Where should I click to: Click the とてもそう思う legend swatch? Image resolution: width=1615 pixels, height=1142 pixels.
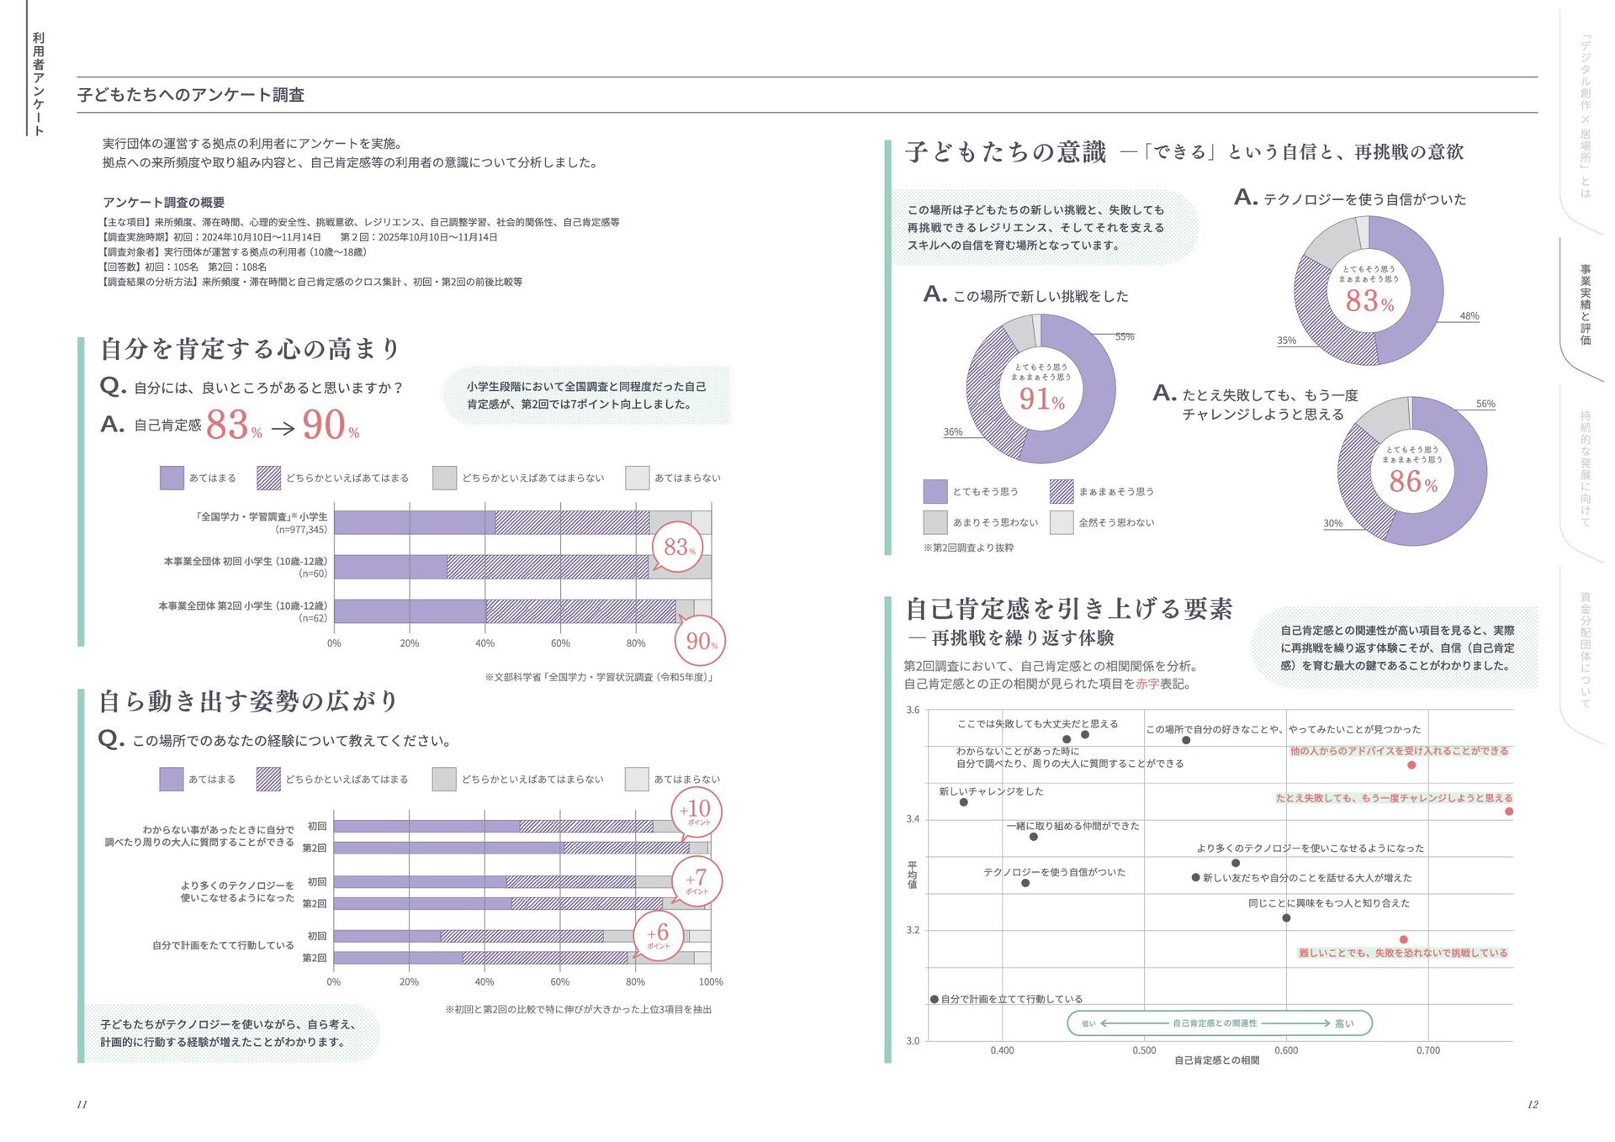point(935,491)
